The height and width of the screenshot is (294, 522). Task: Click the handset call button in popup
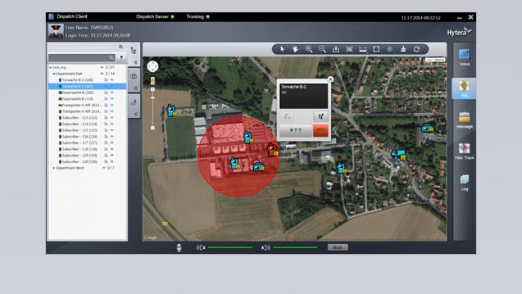[321, 116]
